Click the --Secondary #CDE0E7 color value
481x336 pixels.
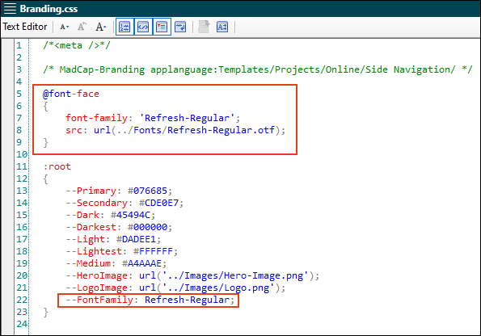coord(158,203)
